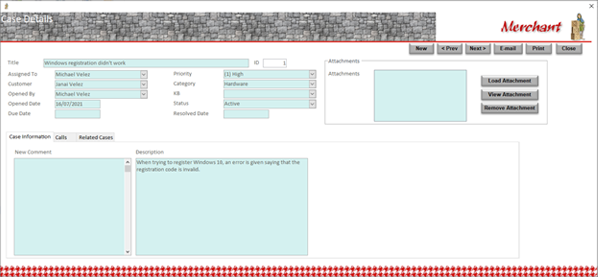Click the Priority label
598x277 pixels.
tap(183, 74)
